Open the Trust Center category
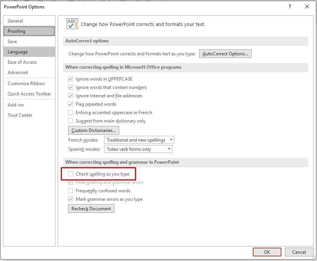Screen dimensions: 317x261 (x=29, y=115)
